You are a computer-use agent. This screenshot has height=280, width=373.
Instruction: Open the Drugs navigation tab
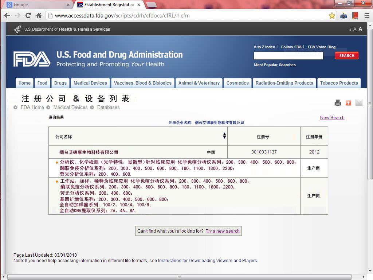[x=60, y=83]
